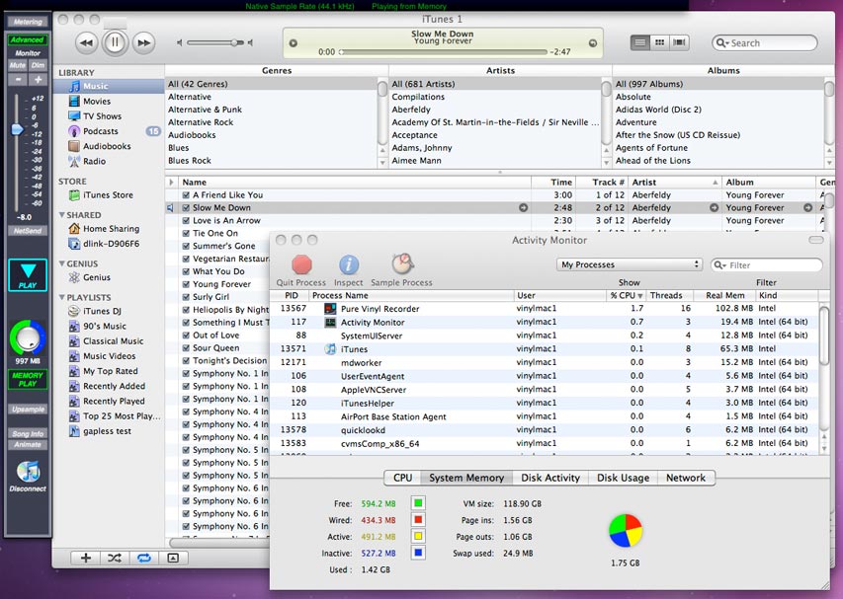The width and height of the screenshot is (843, 599).
Task: Toggle the Mute button in Pure Vinyl
Action: [18, 65]
